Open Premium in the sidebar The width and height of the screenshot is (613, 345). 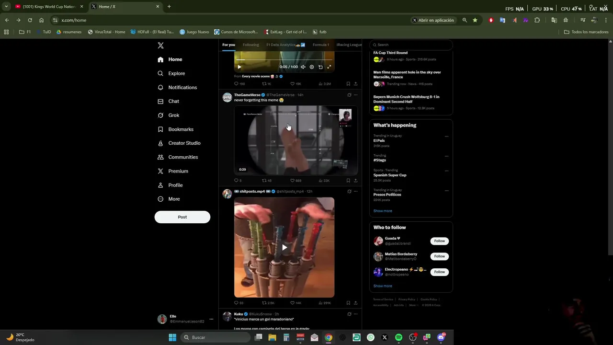[x=172, y=171]
